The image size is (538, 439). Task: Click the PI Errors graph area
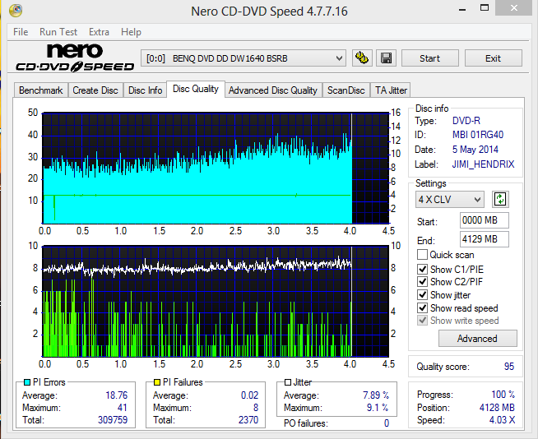click(x=216, y=168)
